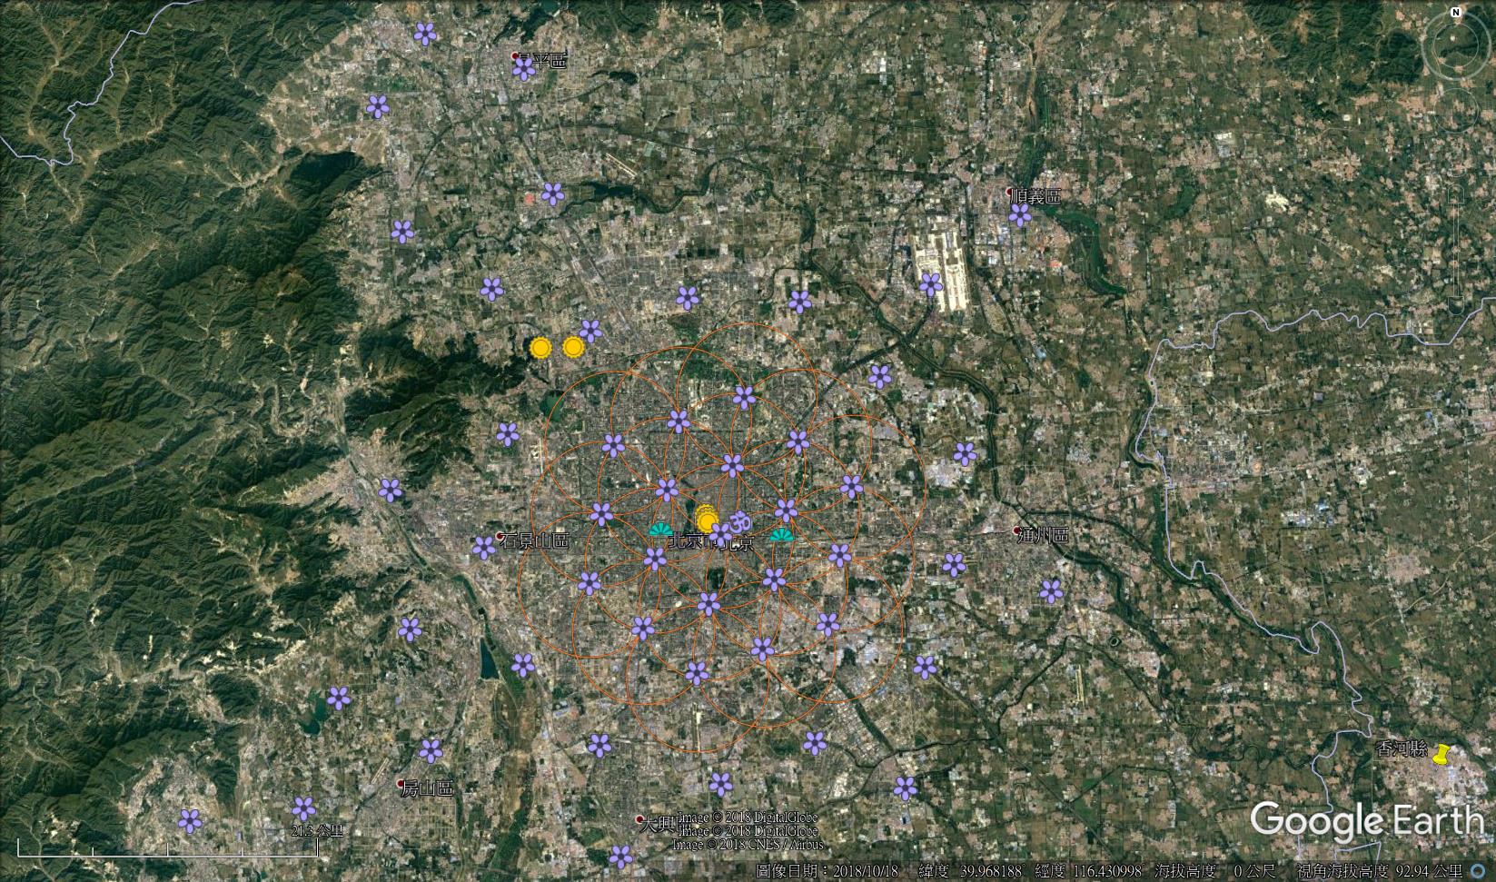Click the Look joystick inside the compass ring
The width and height of the screenshot is (1496, 882).
pyautogui.click(x=1455, y=44)
